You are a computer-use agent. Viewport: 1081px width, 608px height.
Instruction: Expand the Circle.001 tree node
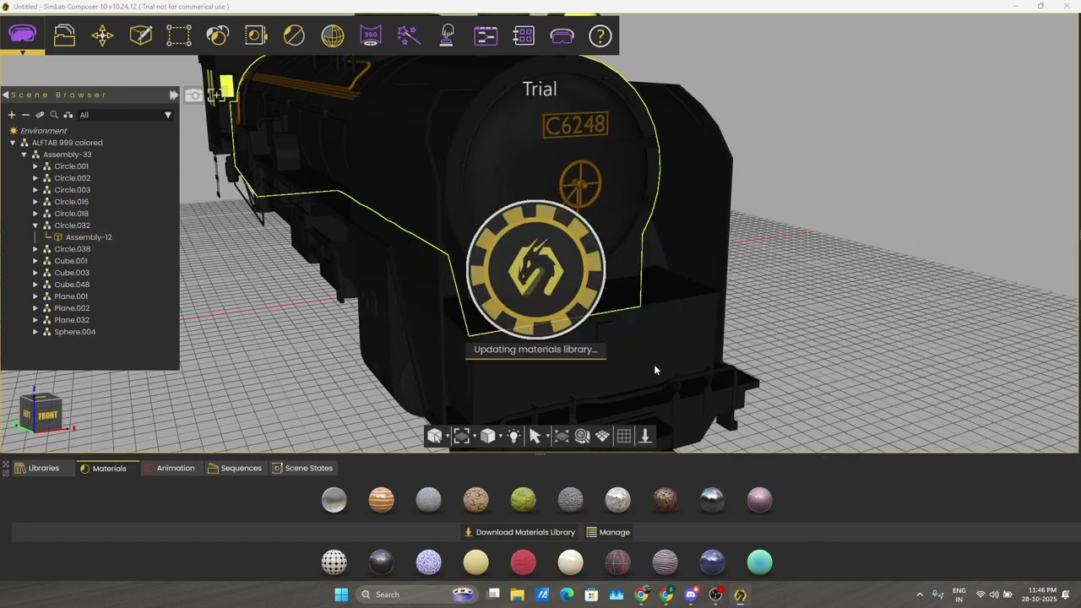point(35,166)
